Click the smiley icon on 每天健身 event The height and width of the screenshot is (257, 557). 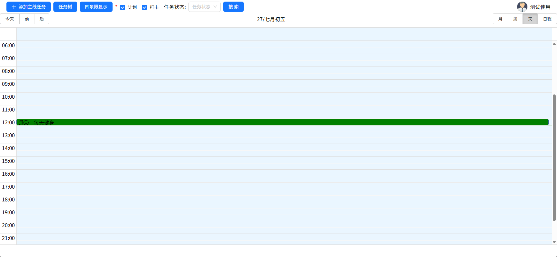coord(26,122)
